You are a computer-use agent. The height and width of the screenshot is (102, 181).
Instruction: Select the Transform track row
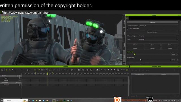(x=11, y=85)
